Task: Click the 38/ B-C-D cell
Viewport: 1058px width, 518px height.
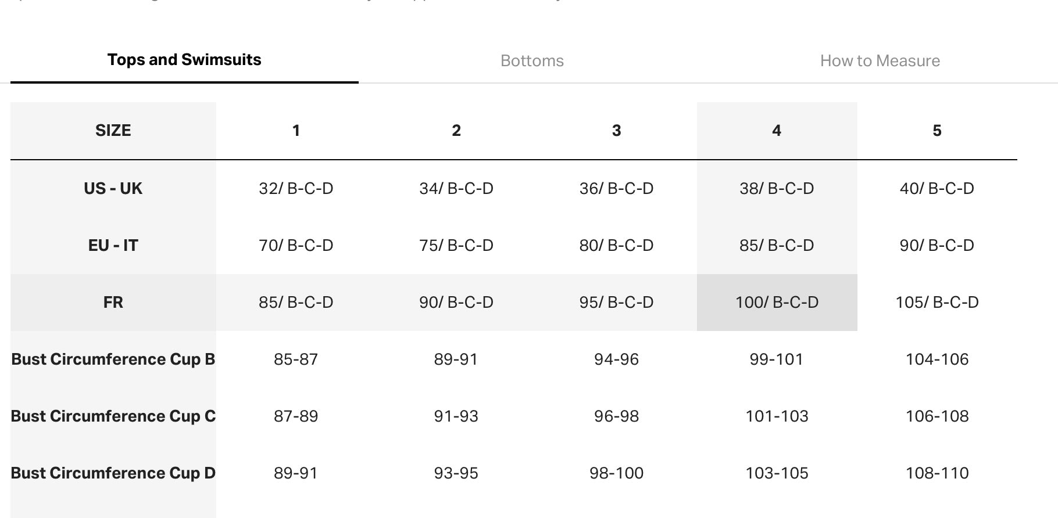Action: click(x=777, y=189)
